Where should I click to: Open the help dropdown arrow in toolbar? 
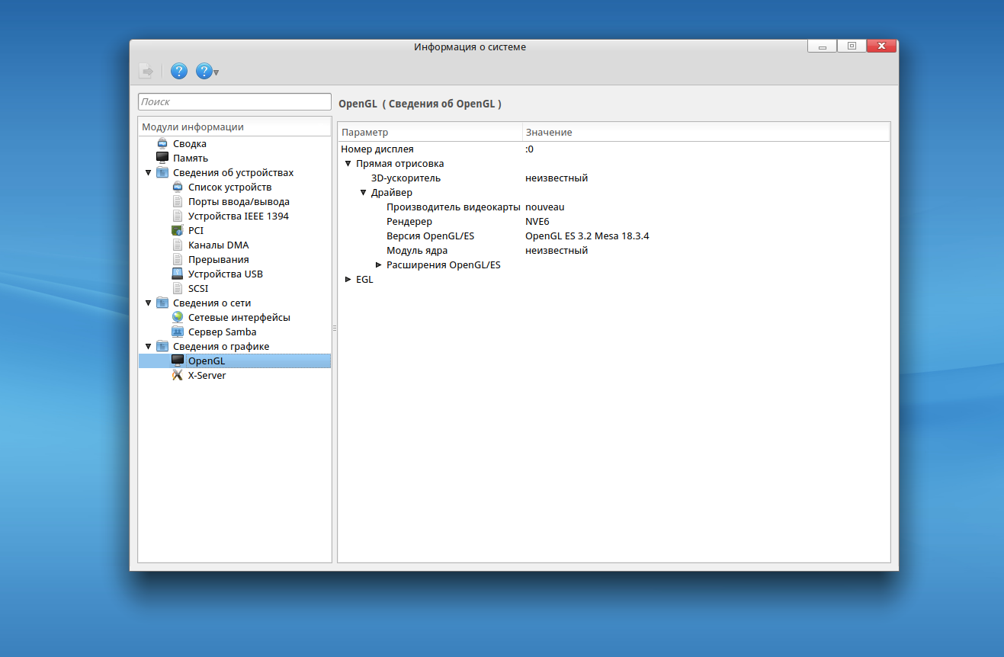[217, 72]
